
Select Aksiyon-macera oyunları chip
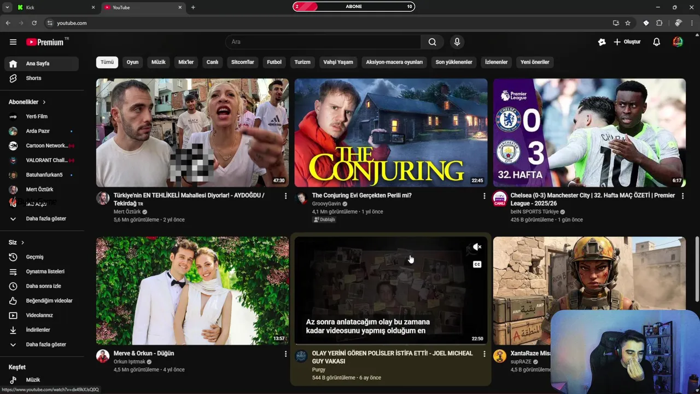394,62
